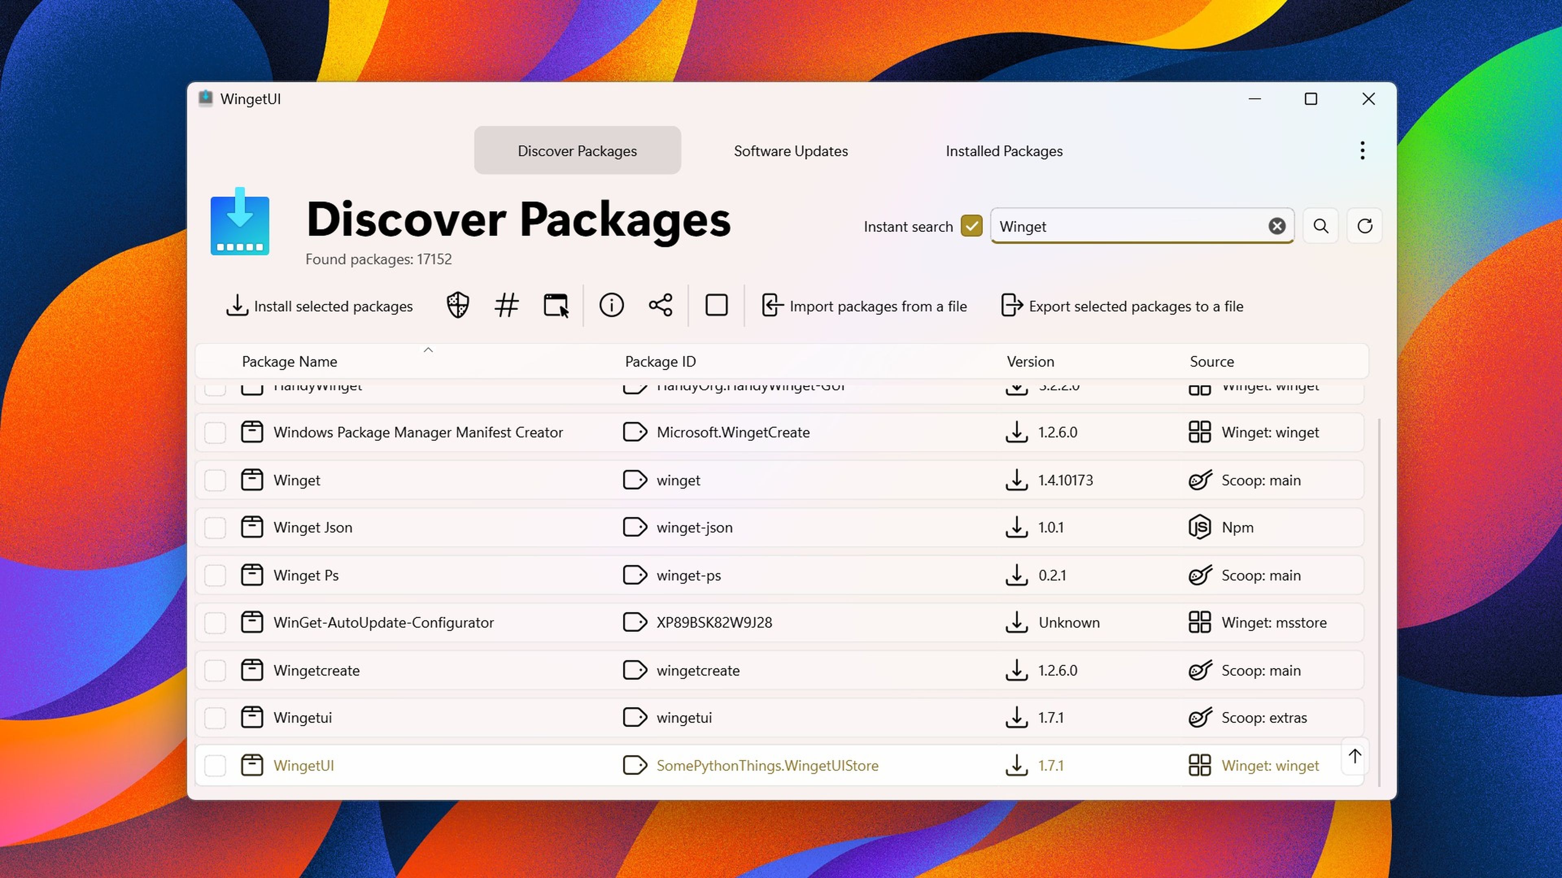
Task: Click Import packages from a file
Action: 864,306
